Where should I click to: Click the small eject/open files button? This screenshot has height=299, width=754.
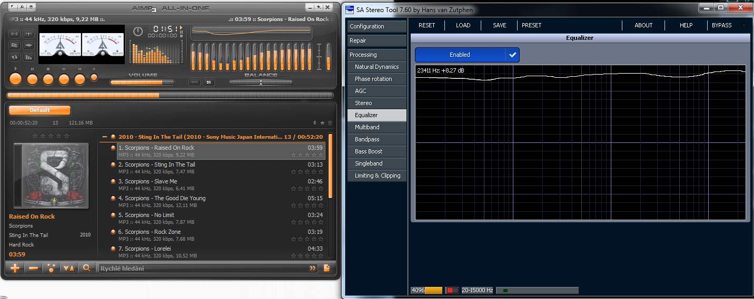tap(94, 77)
